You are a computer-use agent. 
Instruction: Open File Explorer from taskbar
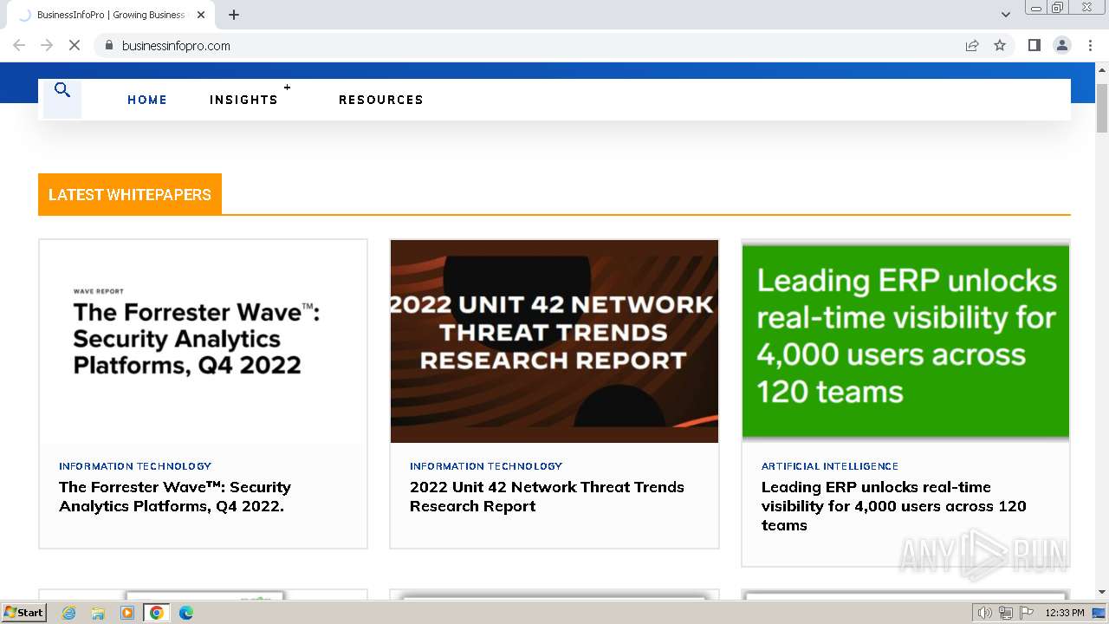[98, 613]
